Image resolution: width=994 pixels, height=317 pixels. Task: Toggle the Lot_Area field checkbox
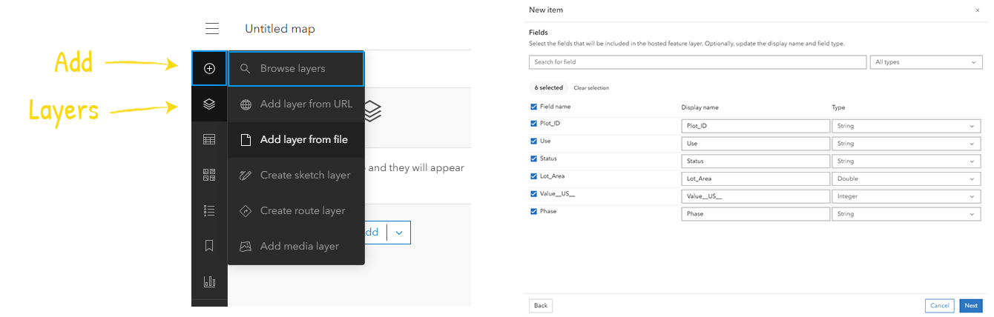(x=534, y=177)
